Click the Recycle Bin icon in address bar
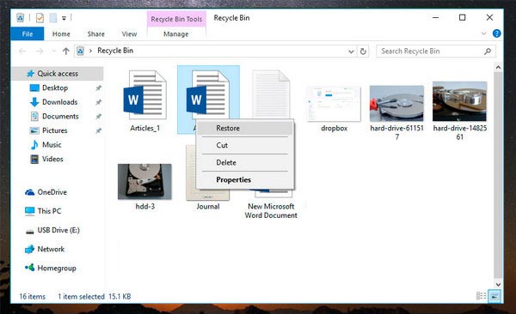Screen dimensions: 516x314 [x=80, y=51]
